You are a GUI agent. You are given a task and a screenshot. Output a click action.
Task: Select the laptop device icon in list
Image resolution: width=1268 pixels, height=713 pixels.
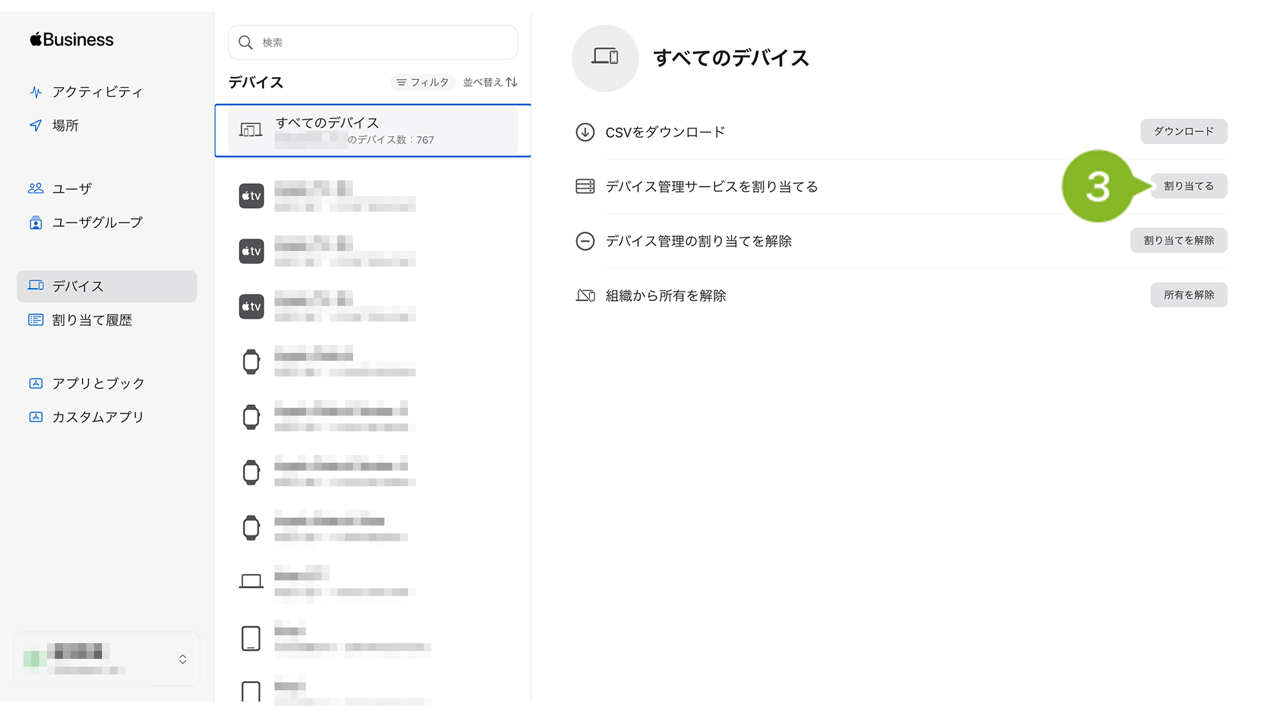[251, 582]
